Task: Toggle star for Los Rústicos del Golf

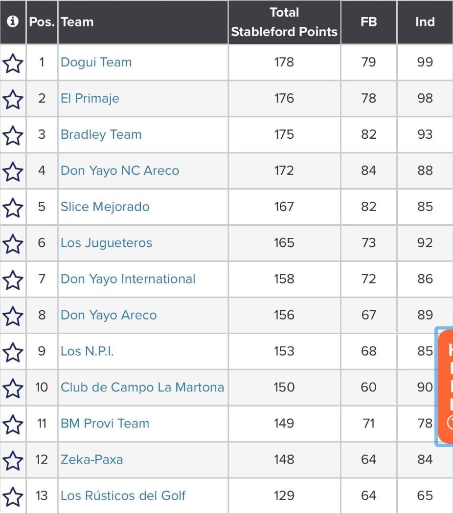Action: 13,497
